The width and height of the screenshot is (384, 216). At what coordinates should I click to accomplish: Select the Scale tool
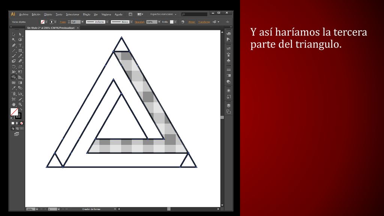coord(20,67)
